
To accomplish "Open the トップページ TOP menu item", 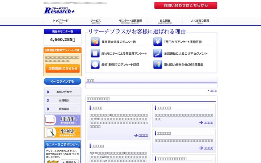I will pyautogui.click(x=61, y=21).
